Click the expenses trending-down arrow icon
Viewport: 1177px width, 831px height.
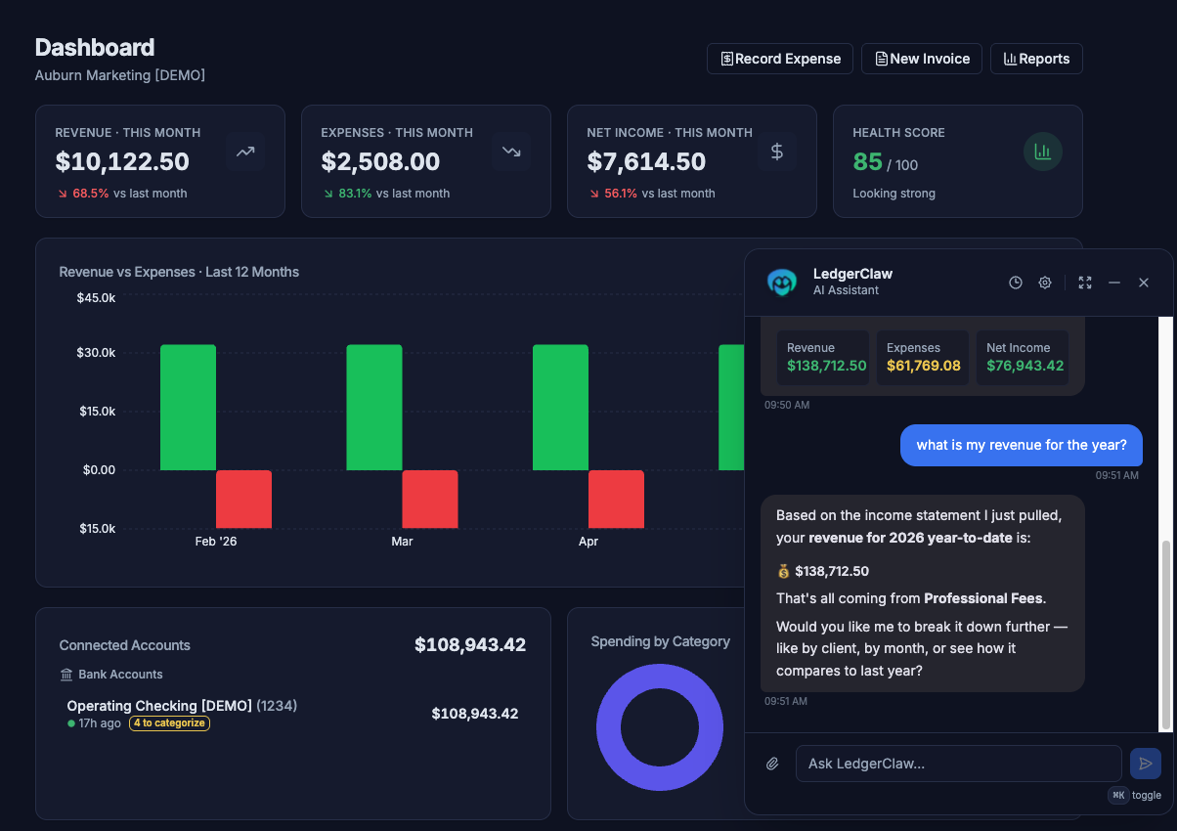point(511,152)
